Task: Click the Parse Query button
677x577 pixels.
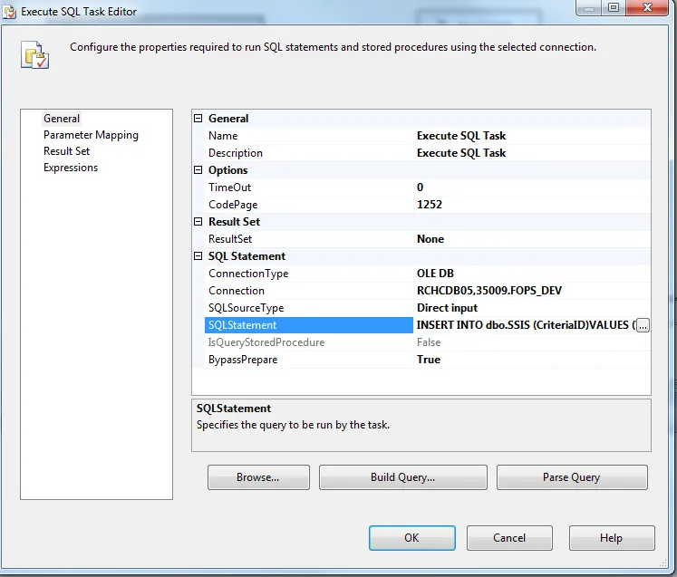Action: [572, 477]
